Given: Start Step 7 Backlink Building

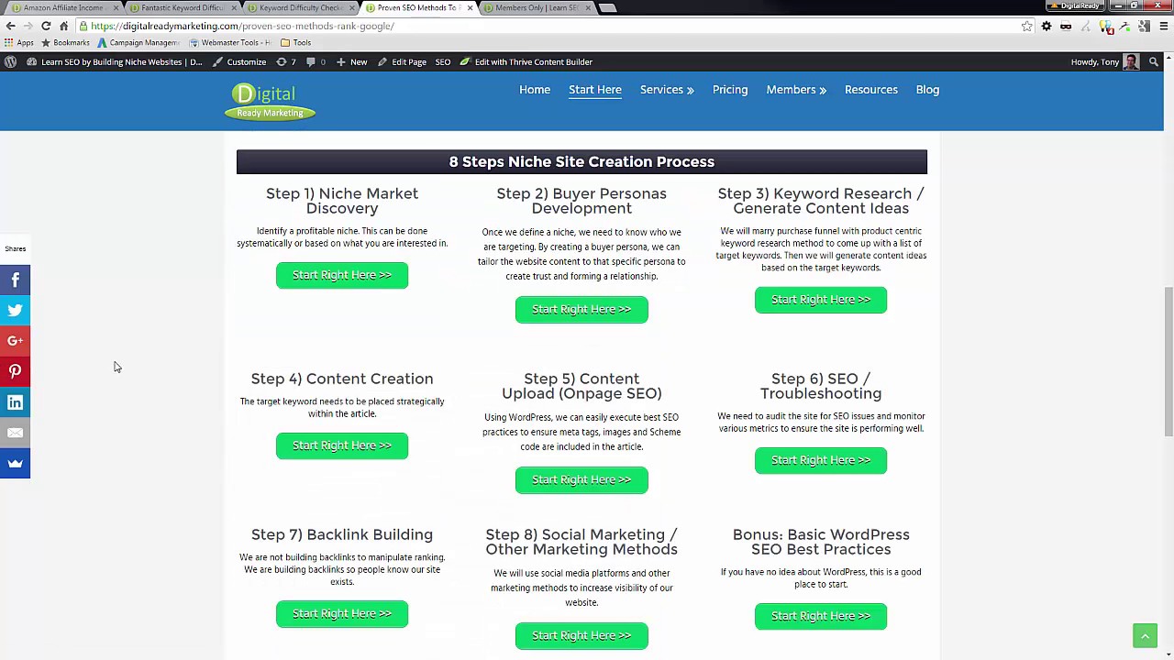Looking at the screenshot, I should tap(342, 614).
